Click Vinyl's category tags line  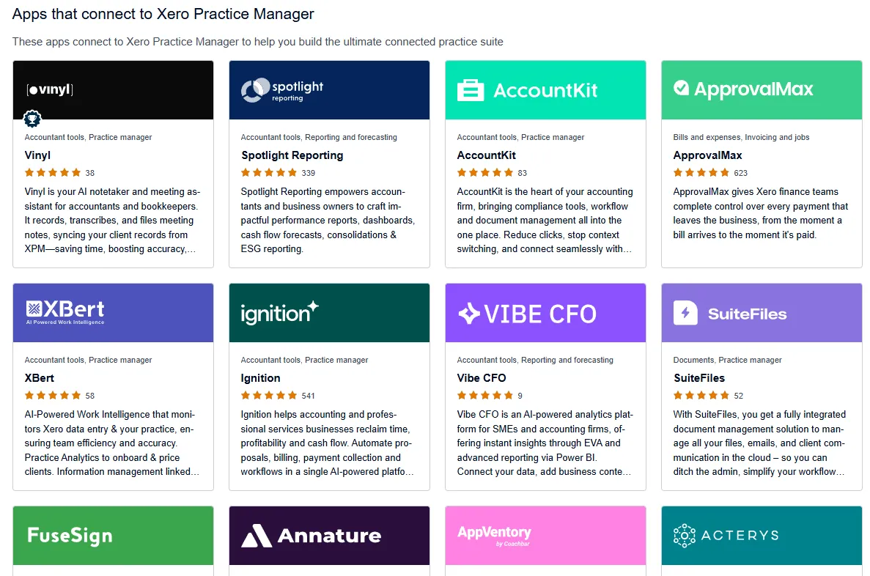[x=88, y=137]
